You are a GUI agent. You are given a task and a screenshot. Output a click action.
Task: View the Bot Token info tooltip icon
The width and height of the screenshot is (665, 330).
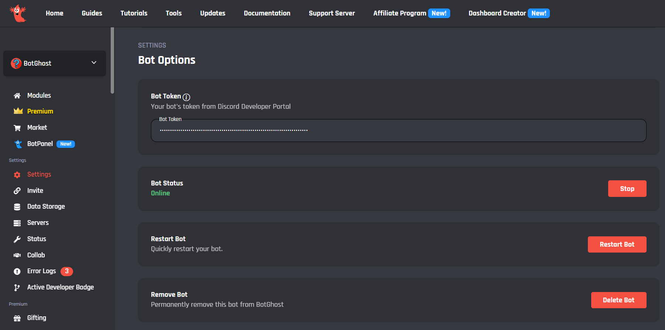point(187,97)
